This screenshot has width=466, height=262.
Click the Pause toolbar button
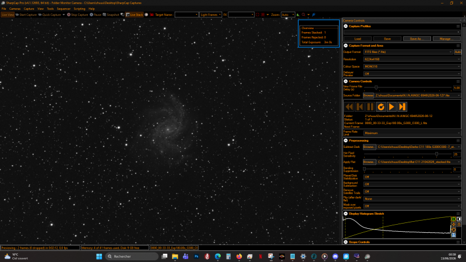coord(96,15)
